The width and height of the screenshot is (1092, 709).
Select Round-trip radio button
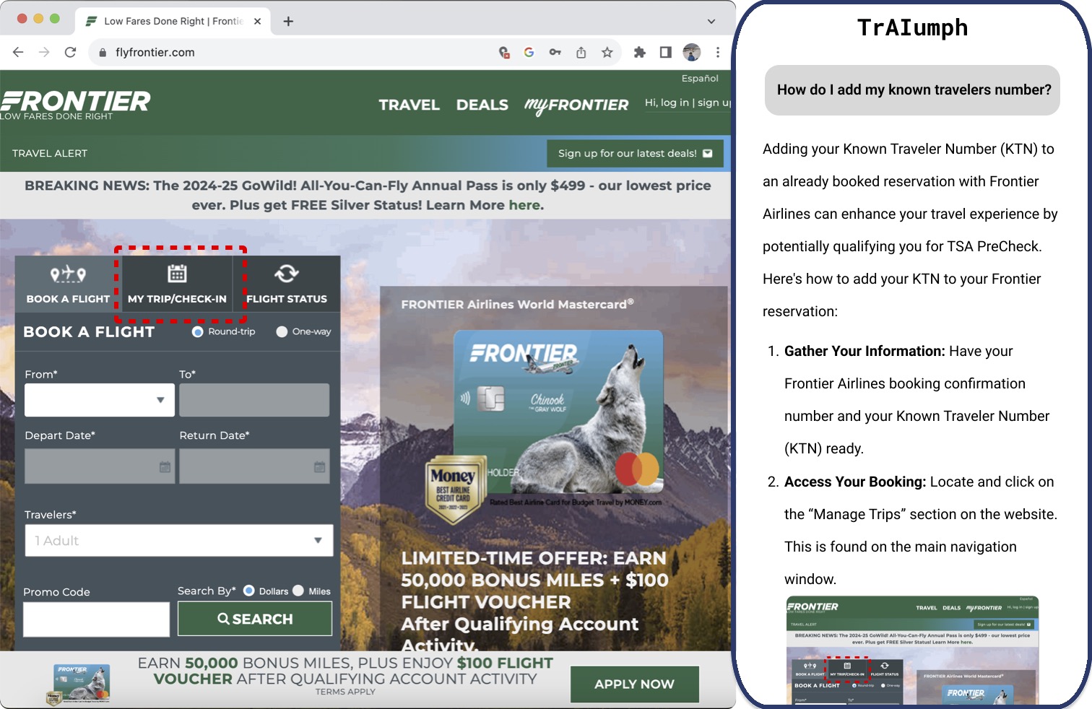197,332
